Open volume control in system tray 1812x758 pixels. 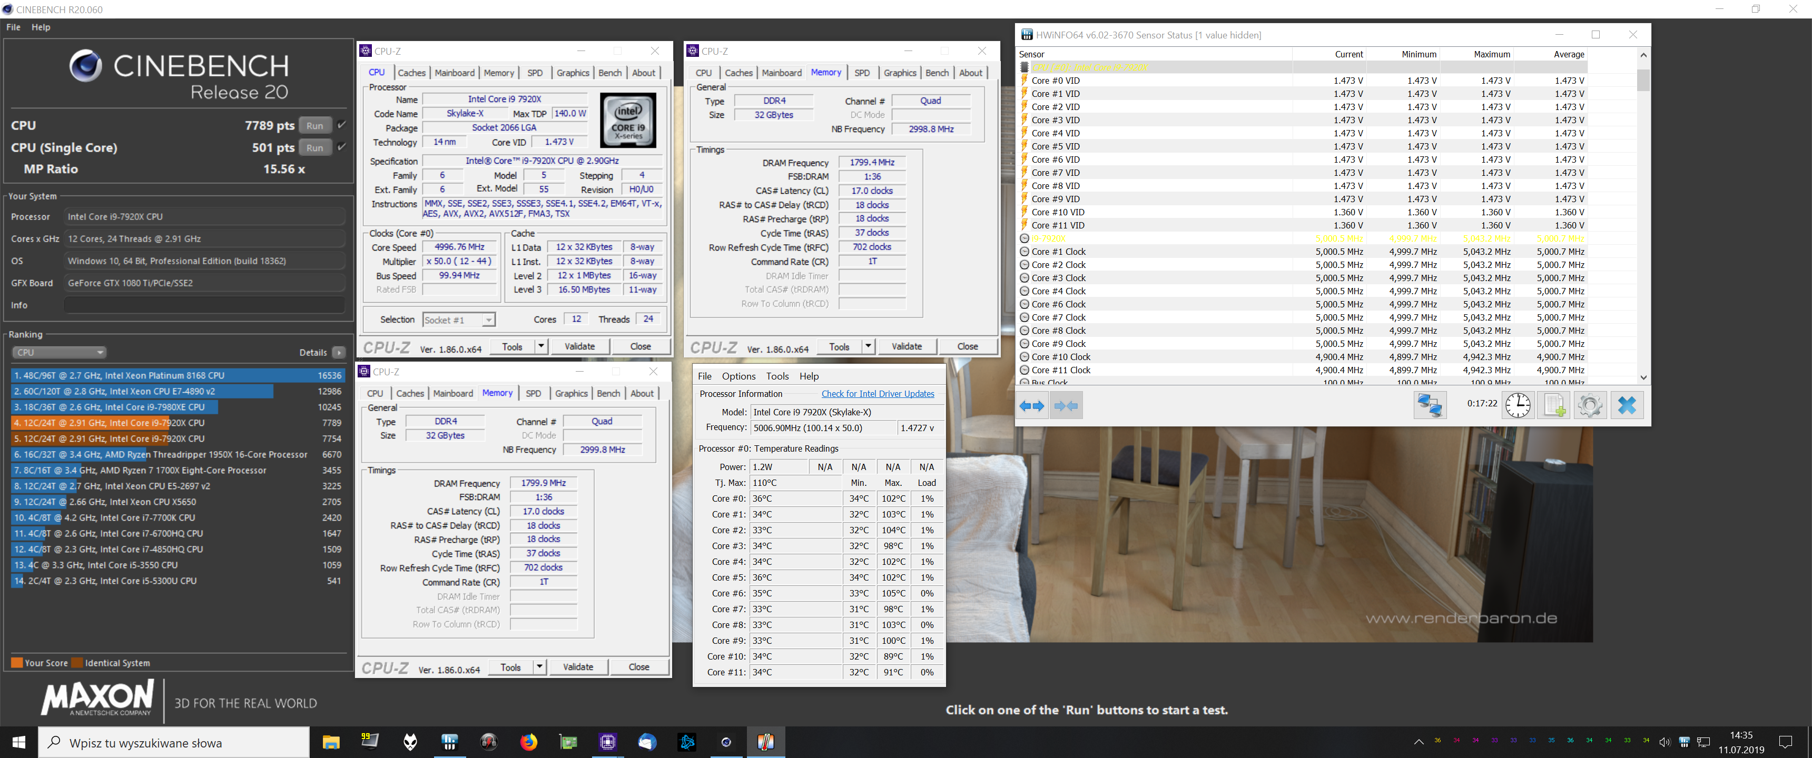point(1665,742)
